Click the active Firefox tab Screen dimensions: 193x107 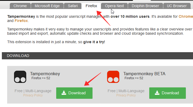91,6
